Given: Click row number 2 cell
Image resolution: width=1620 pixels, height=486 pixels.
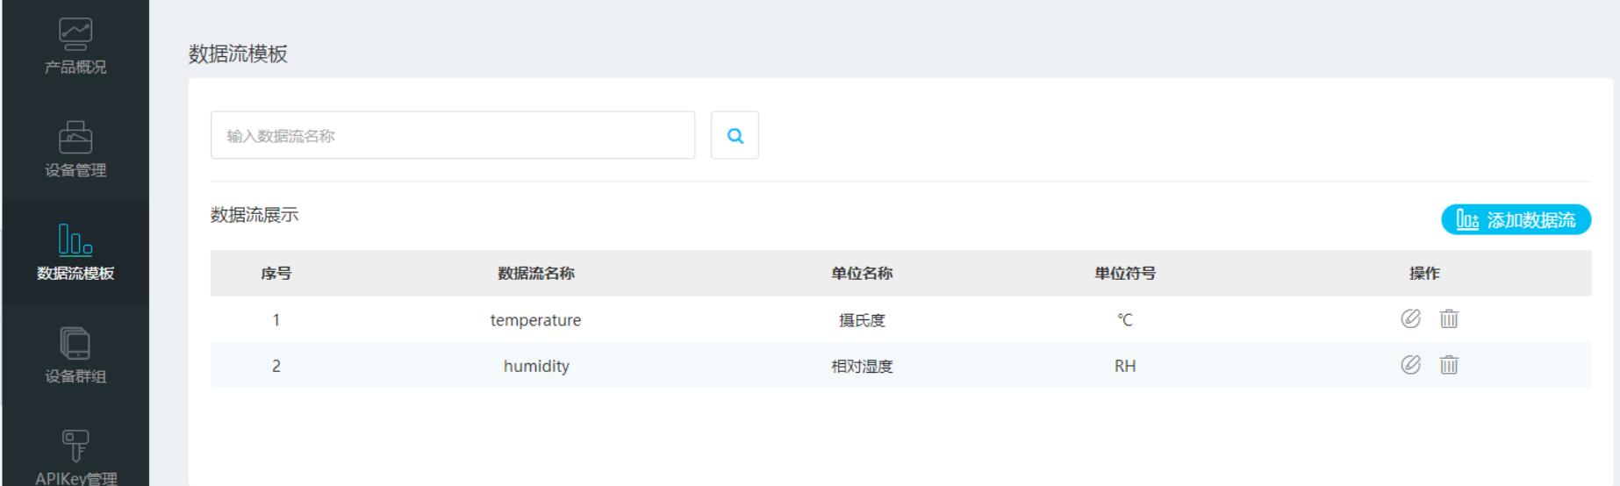Looking at the screenshot, I should coord(276,367).
